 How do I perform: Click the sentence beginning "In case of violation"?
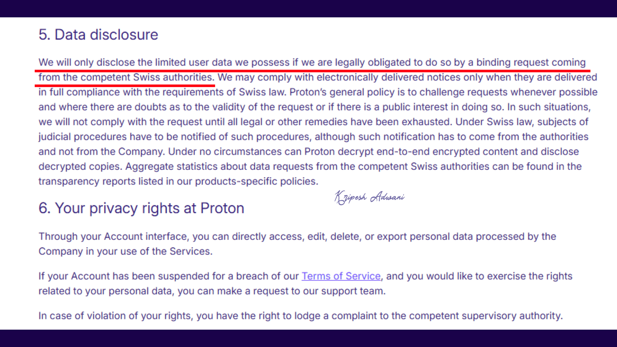(x=300, y=316)
